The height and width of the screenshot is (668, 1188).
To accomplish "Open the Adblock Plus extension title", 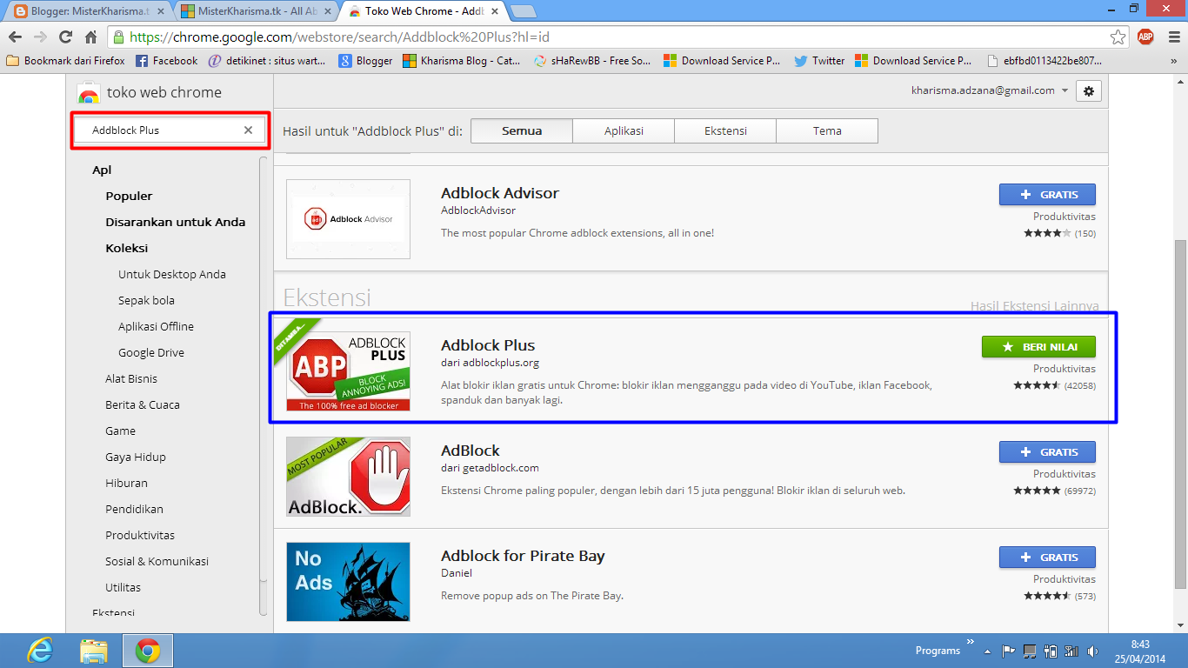I will (x=488, y=345).
